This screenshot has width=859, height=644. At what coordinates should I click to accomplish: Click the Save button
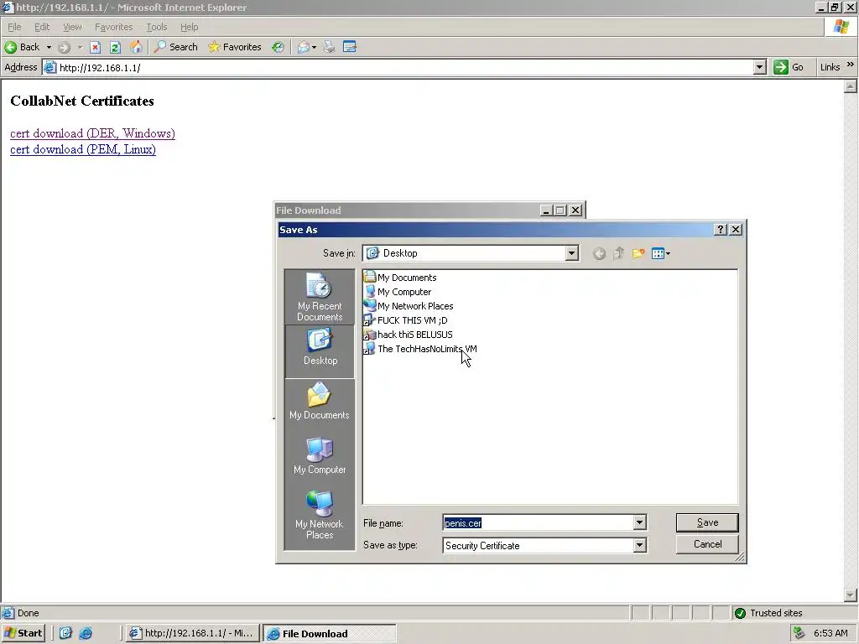click(707, 522)
